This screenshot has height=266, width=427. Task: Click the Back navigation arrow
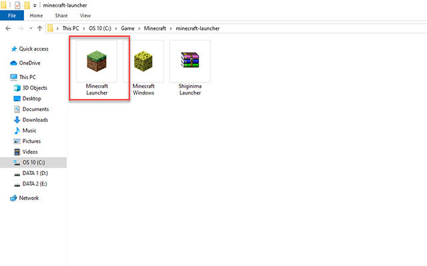point(7,29)
